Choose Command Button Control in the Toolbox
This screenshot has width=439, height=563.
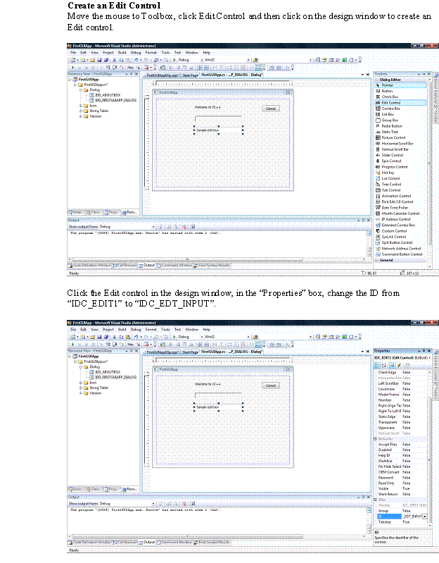tap(400, 254)
